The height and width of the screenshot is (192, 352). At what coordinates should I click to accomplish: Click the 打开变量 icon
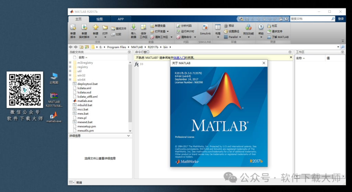[152, 31]
